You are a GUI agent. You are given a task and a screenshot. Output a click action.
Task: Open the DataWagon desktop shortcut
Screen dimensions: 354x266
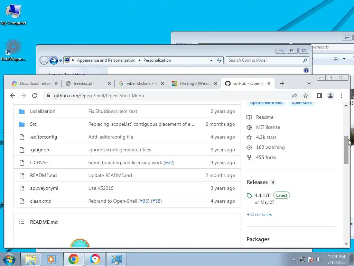(x=13, y=50)
